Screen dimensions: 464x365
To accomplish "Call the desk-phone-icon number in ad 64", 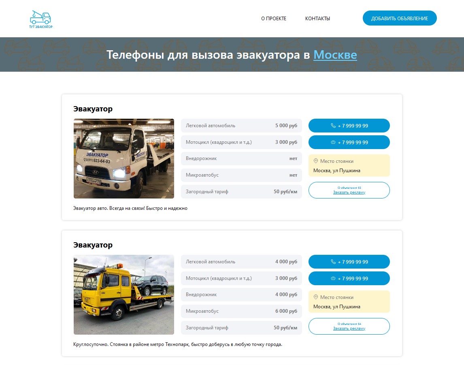I will pyautogui.click(x=349, y=278).
